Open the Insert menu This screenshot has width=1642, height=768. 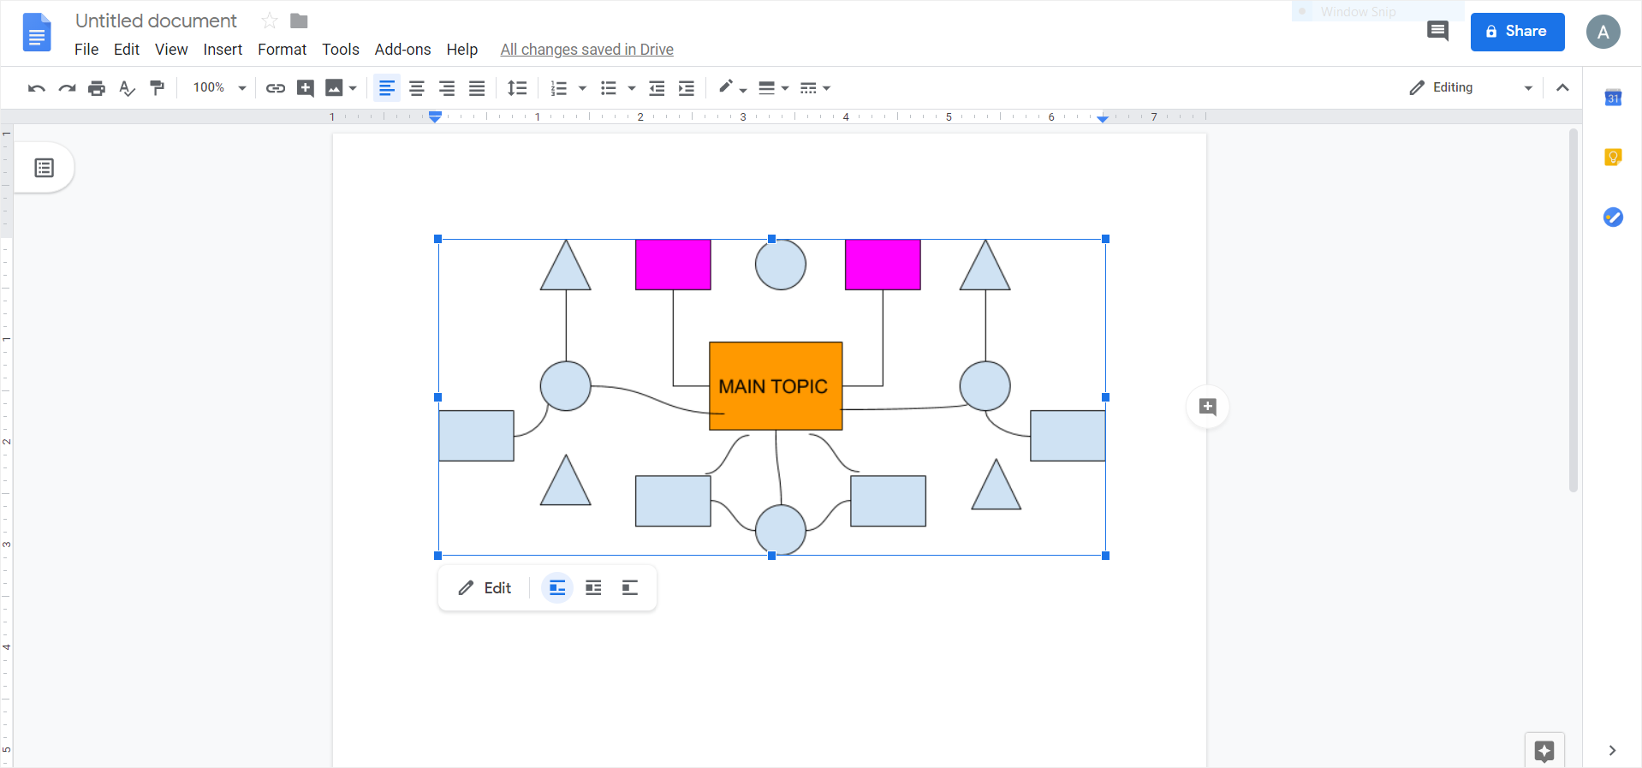[223, 50]
